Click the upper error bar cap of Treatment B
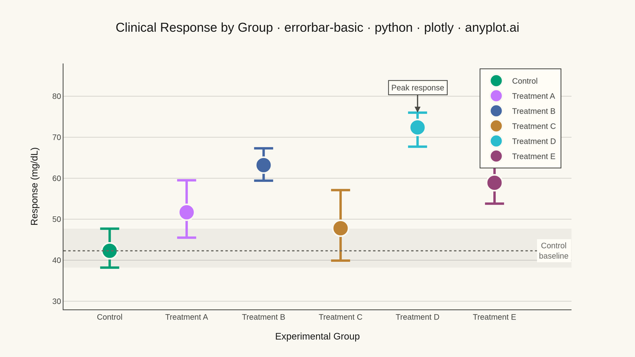635x357 pixels. (264, 148)
